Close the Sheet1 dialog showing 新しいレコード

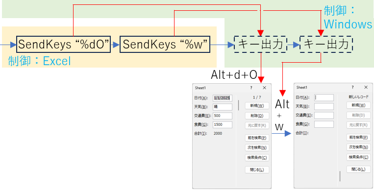[366, 87]
